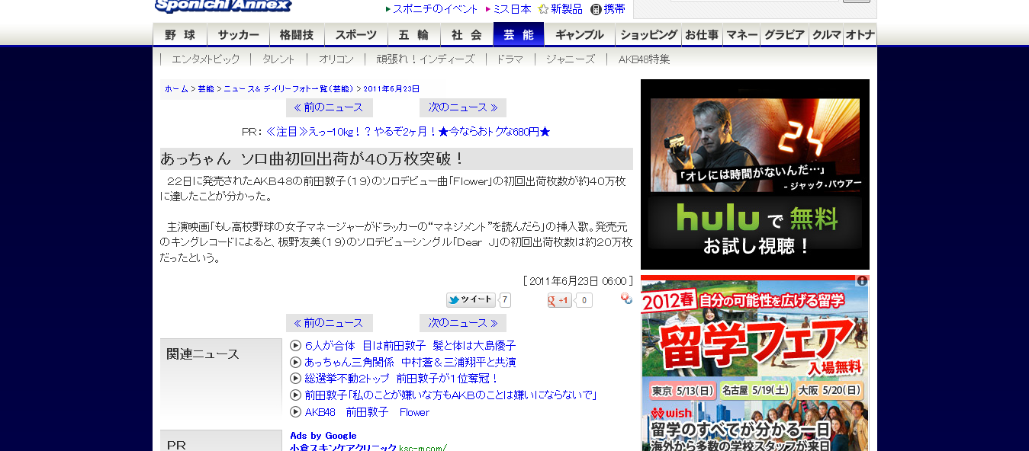Click the Twitter ツイート button
This screenshot has width=1029, height=451.
471,300
